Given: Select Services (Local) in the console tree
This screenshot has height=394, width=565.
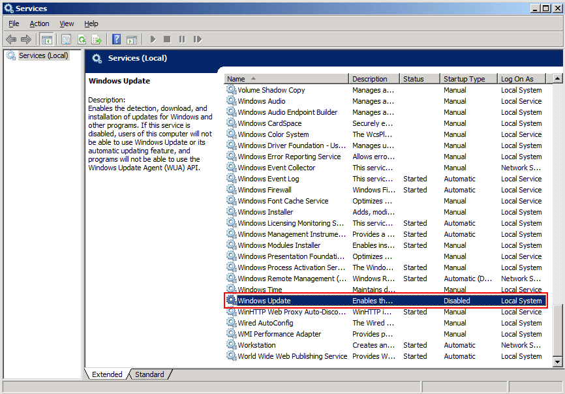Looking at the screenshot, I should (43, 55).
